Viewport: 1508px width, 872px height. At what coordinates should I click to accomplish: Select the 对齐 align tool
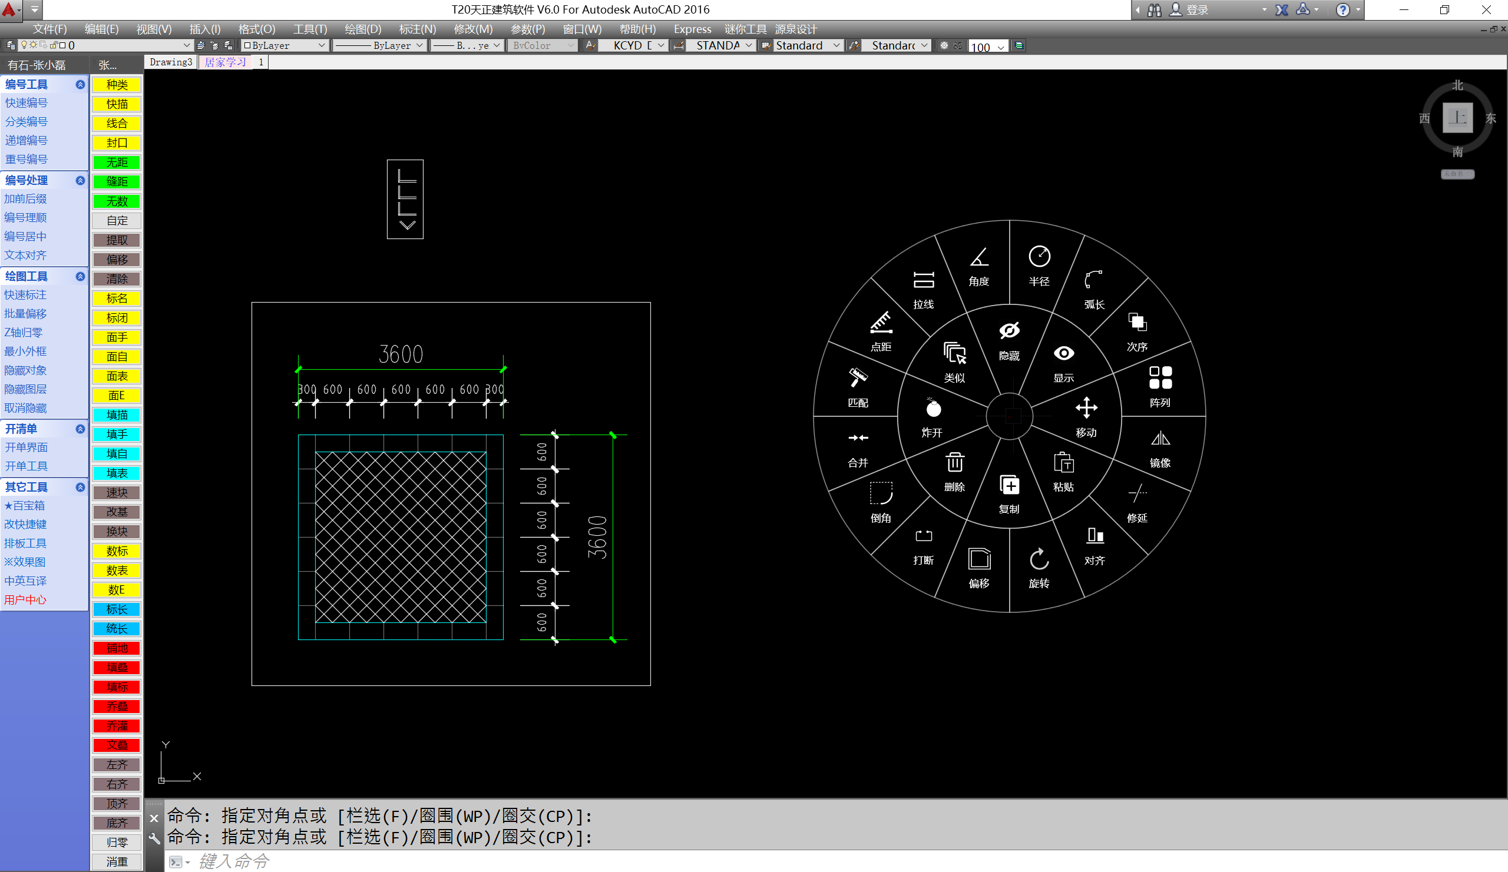[1094, 546]
